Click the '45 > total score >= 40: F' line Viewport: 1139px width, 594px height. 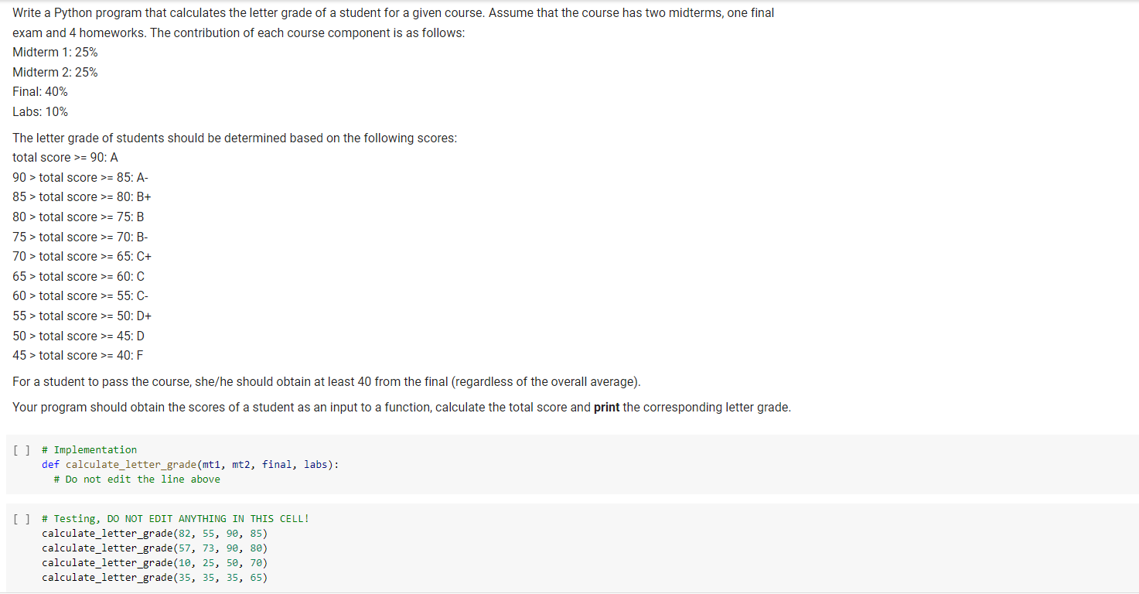click(x=78, y=356)
